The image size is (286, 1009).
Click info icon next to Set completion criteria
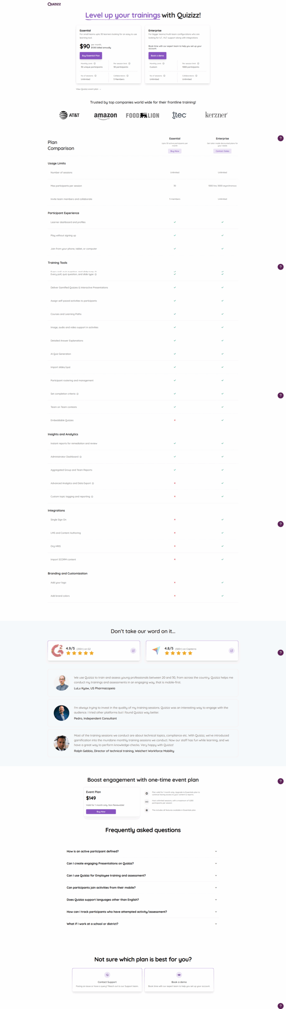[x=77, y=394]
